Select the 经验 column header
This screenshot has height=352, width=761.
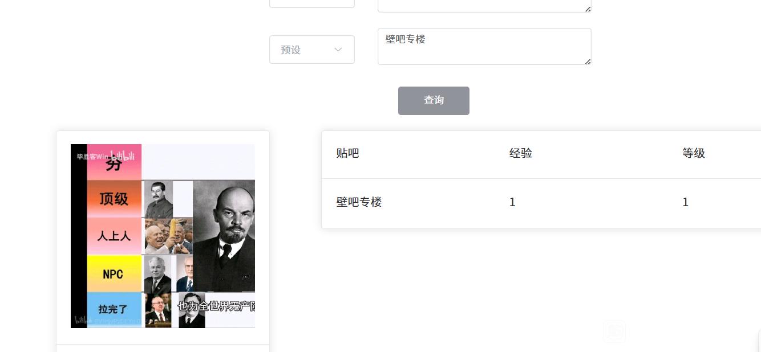click(520, 153)
